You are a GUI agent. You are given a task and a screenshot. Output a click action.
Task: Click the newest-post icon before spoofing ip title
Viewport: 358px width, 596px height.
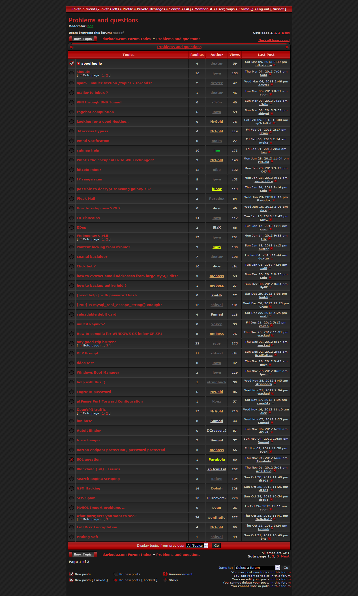point(79,63)
